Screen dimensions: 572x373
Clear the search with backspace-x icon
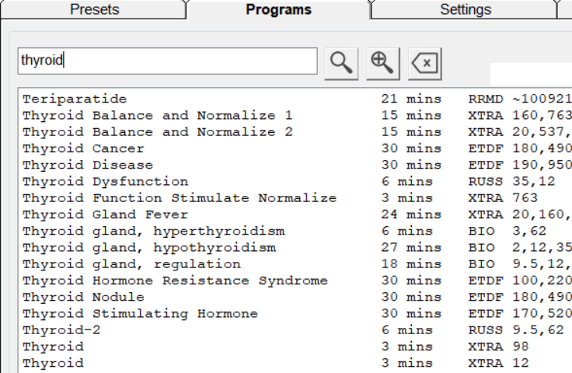(x=425, y=64)
